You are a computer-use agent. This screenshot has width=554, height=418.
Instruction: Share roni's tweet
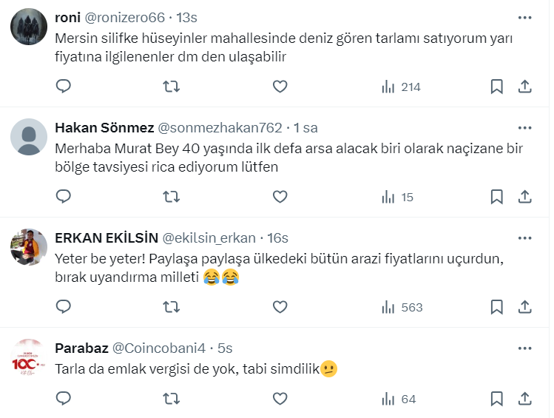click(524, 87)
